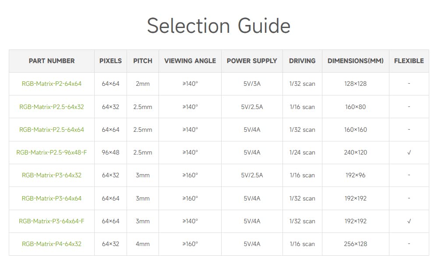This screenshot has width=438, height=264.
Task: Open the RGB-Matrix-P2.5-96x48-F part link
Action: 52,153
